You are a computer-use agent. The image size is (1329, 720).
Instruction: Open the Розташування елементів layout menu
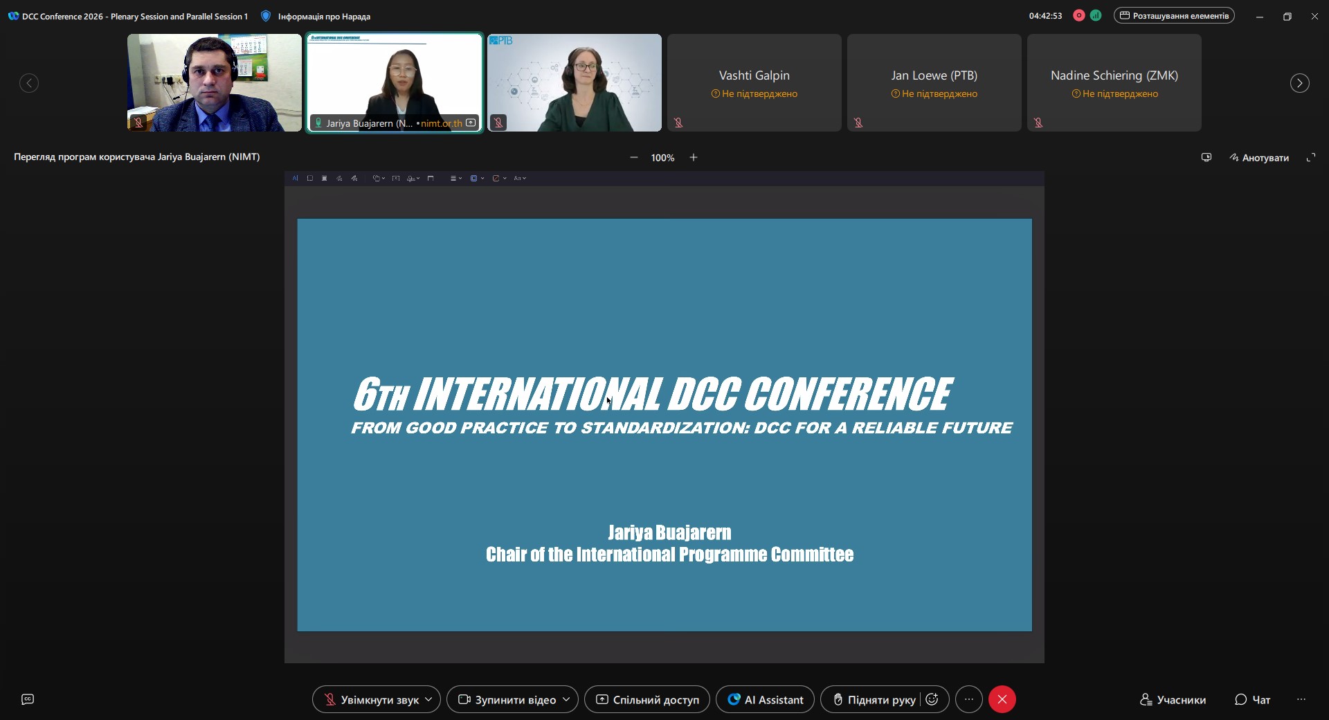point(1173,16)
